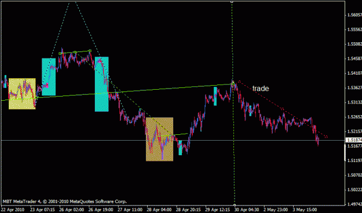
Task: Click the right anchor of the short green trendline
Action: click(90, 51)
